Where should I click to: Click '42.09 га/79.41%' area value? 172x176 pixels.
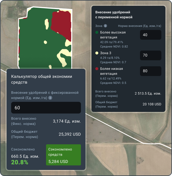click(111, 42)
